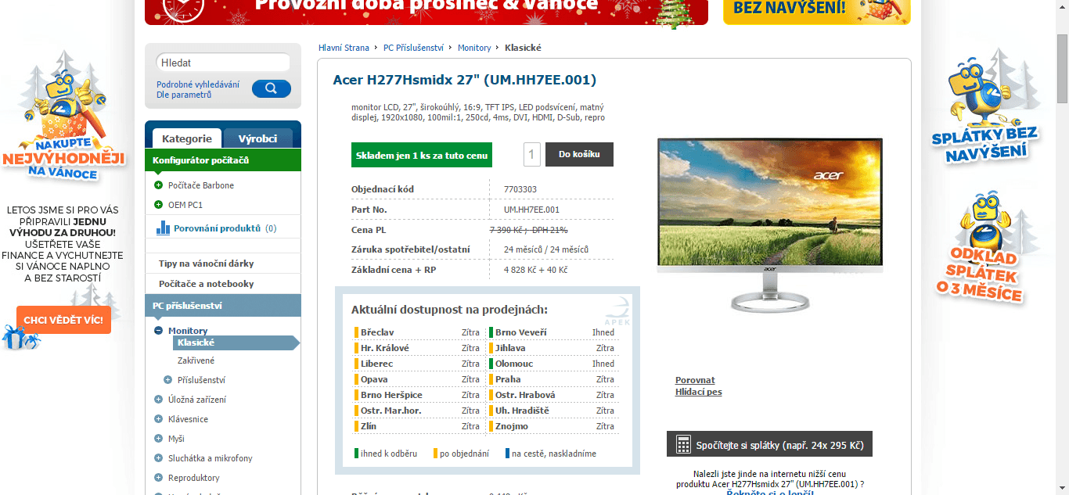The image size is (1069, 495).
Task: Open Tipy na vánoční dárky
Action: [x=207, y=264]
